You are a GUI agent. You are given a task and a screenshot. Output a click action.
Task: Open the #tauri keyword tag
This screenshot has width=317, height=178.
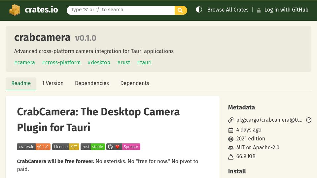(x=144, y=62)
